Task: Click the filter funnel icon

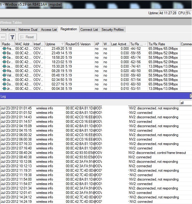Action: click(x=12, y=37)
